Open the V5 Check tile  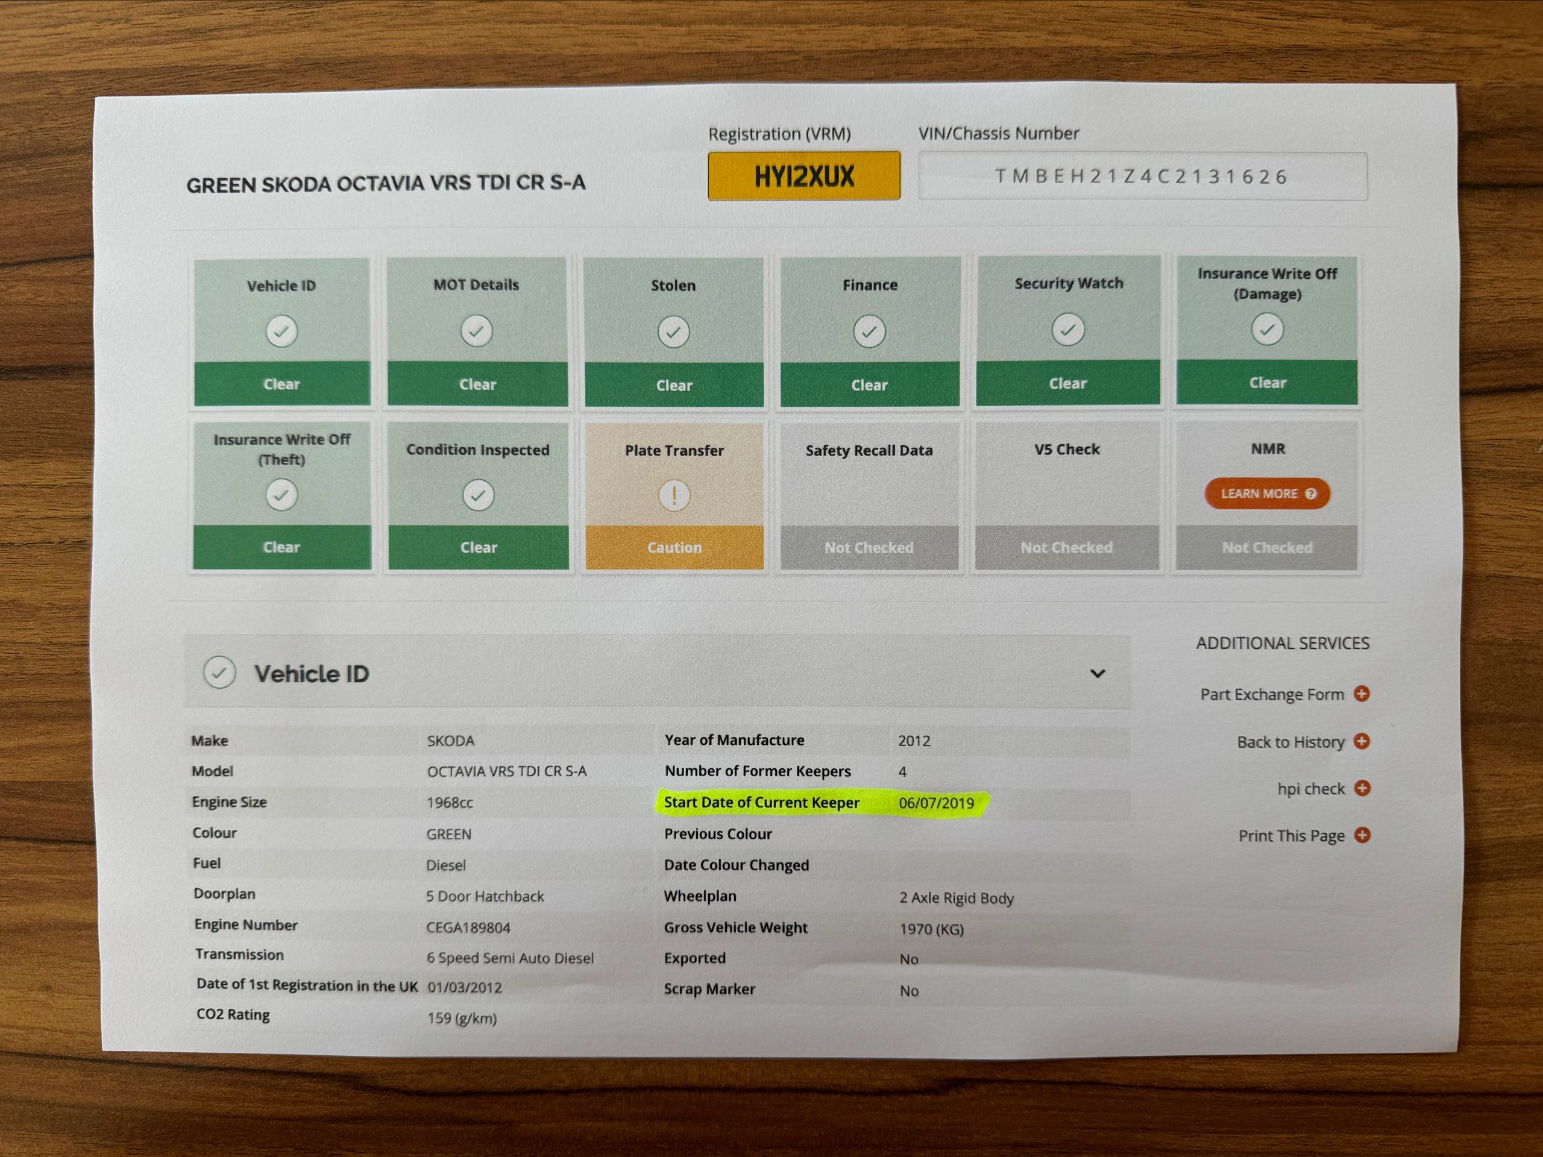(1067, 495)
